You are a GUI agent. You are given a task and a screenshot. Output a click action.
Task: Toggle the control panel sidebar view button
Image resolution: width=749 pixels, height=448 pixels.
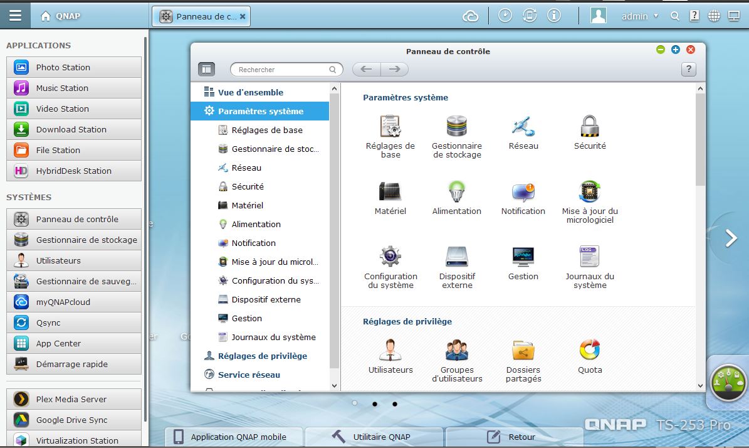pyautogui.click(x=206, y=70)
